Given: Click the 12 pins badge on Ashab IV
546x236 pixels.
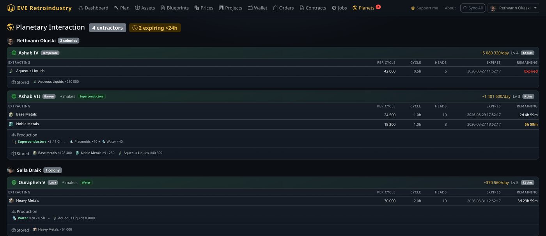Looking at the screenshot, I should 527,53.
